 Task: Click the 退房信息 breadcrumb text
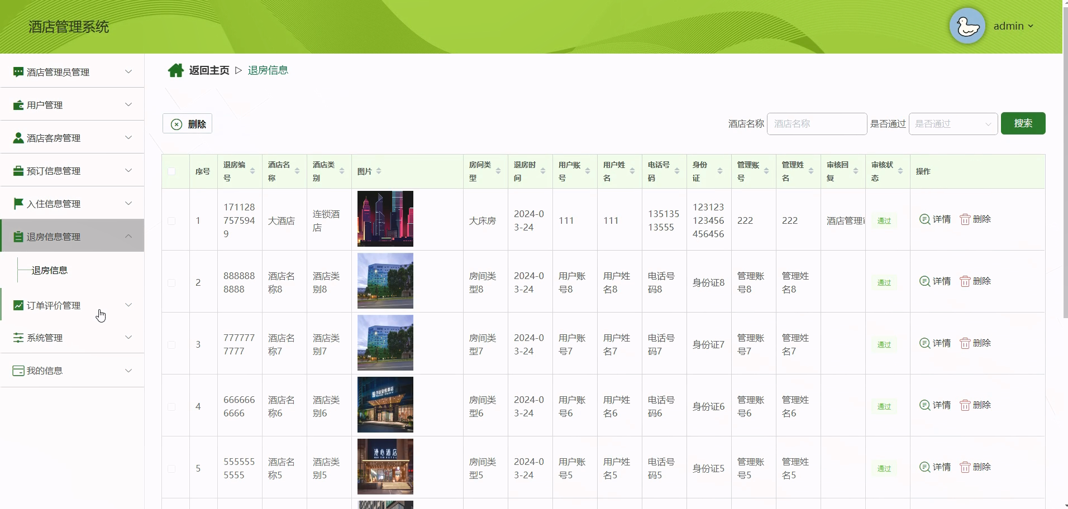pyautogui.click(x=268, y=70)
